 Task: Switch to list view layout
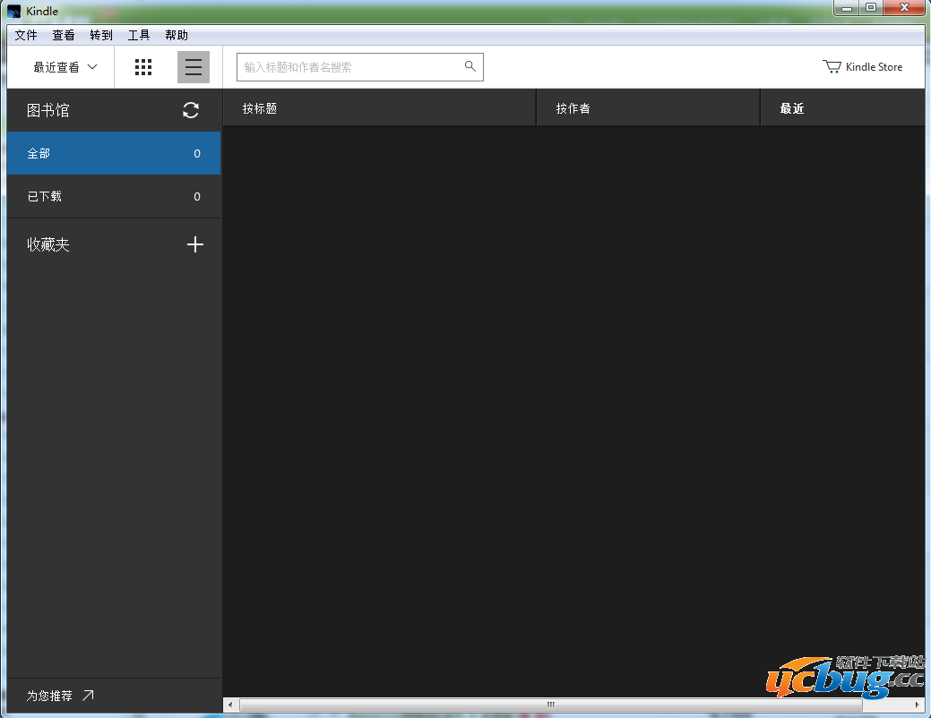[194, 67]
